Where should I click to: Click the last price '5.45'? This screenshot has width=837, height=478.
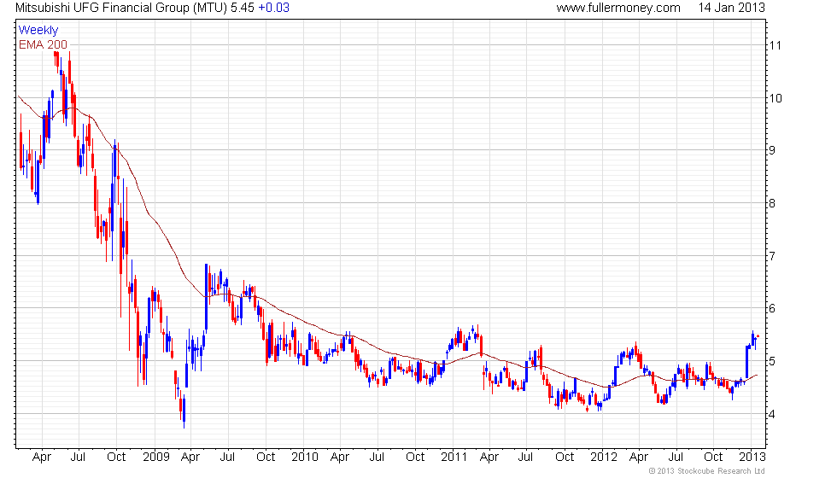pyautogui.click(x=243, y=8)
